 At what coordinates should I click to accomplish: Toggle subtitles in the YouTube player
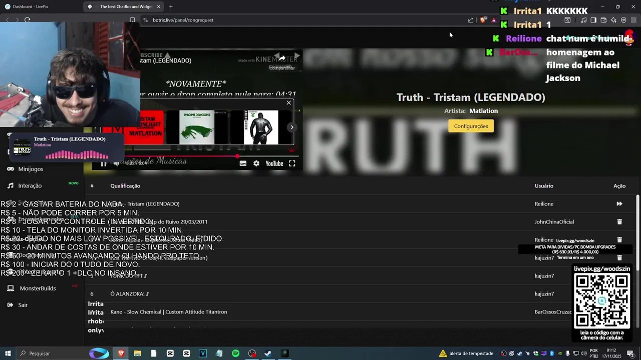pyautogui.click(x=243, y=163)
